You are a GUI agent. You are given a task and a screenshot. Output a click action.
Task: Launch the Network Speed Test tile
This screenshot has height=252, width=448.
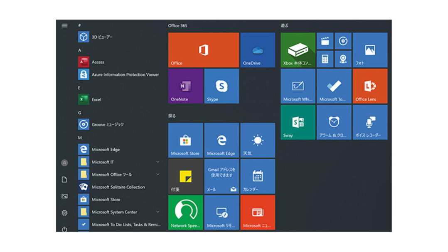coord(185,212)
